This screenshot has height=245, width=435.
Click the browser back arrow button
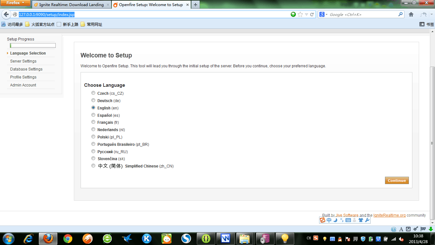tap(6, 14)
